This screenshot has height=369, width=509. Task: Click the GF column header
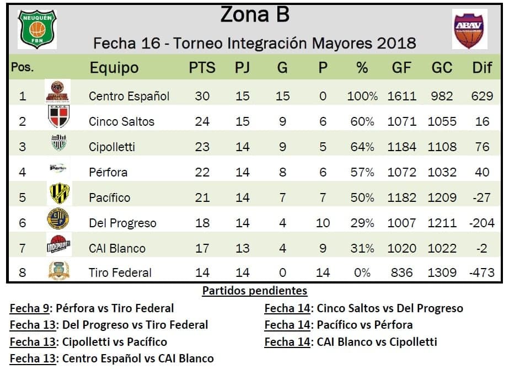click(401, 68)
